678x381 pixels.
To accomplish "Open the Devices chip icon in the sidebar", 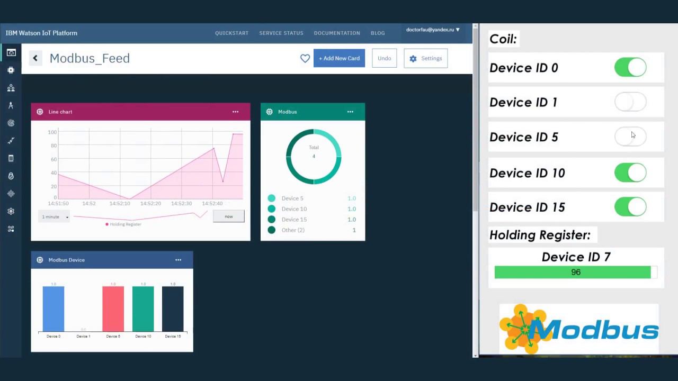I will pyautogui.click(x=11, y=70).
